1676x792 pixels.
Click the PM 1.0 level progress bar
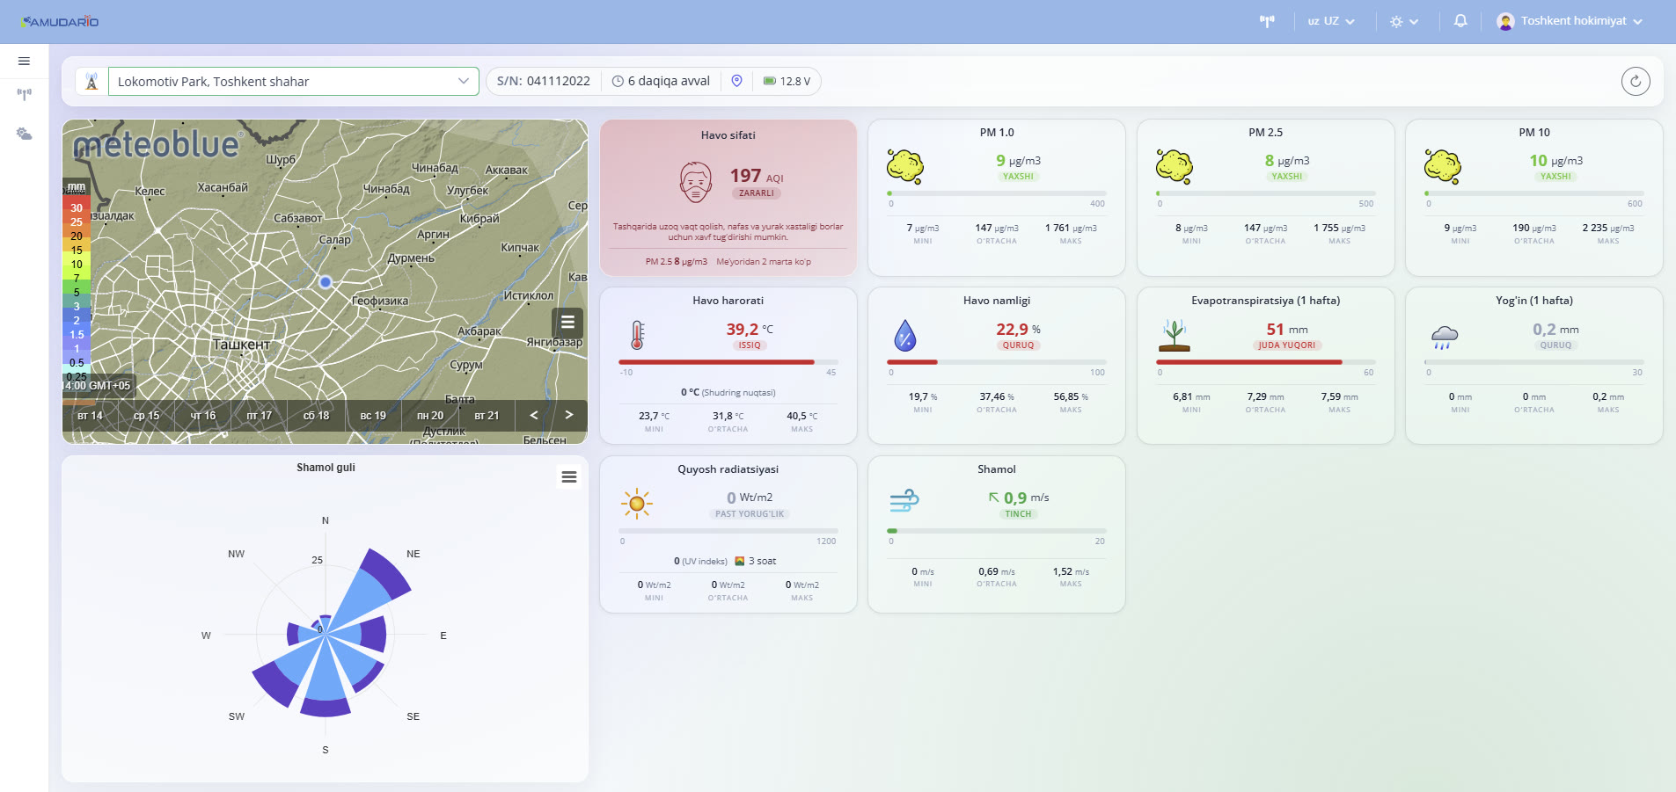pyautogui.click(x=997, y=193)
